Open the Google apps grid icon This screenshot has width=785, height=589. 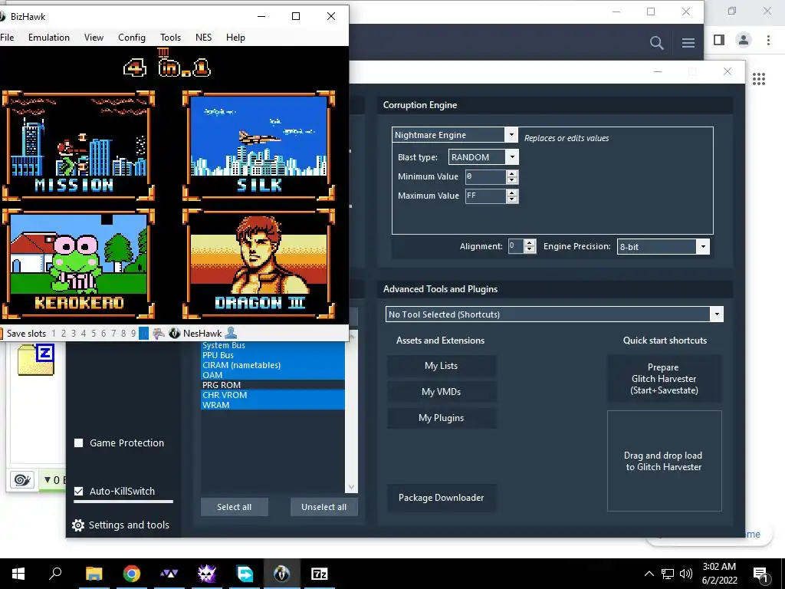[759, 79]
